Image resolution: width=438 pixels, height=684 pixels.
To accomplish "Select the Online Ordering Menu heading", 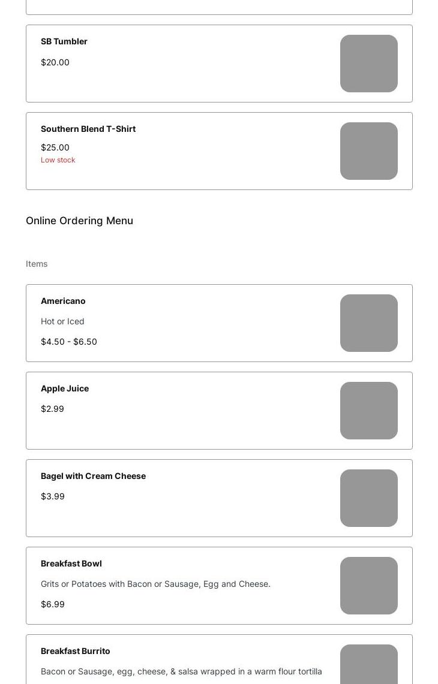I will tap(79, 221).
